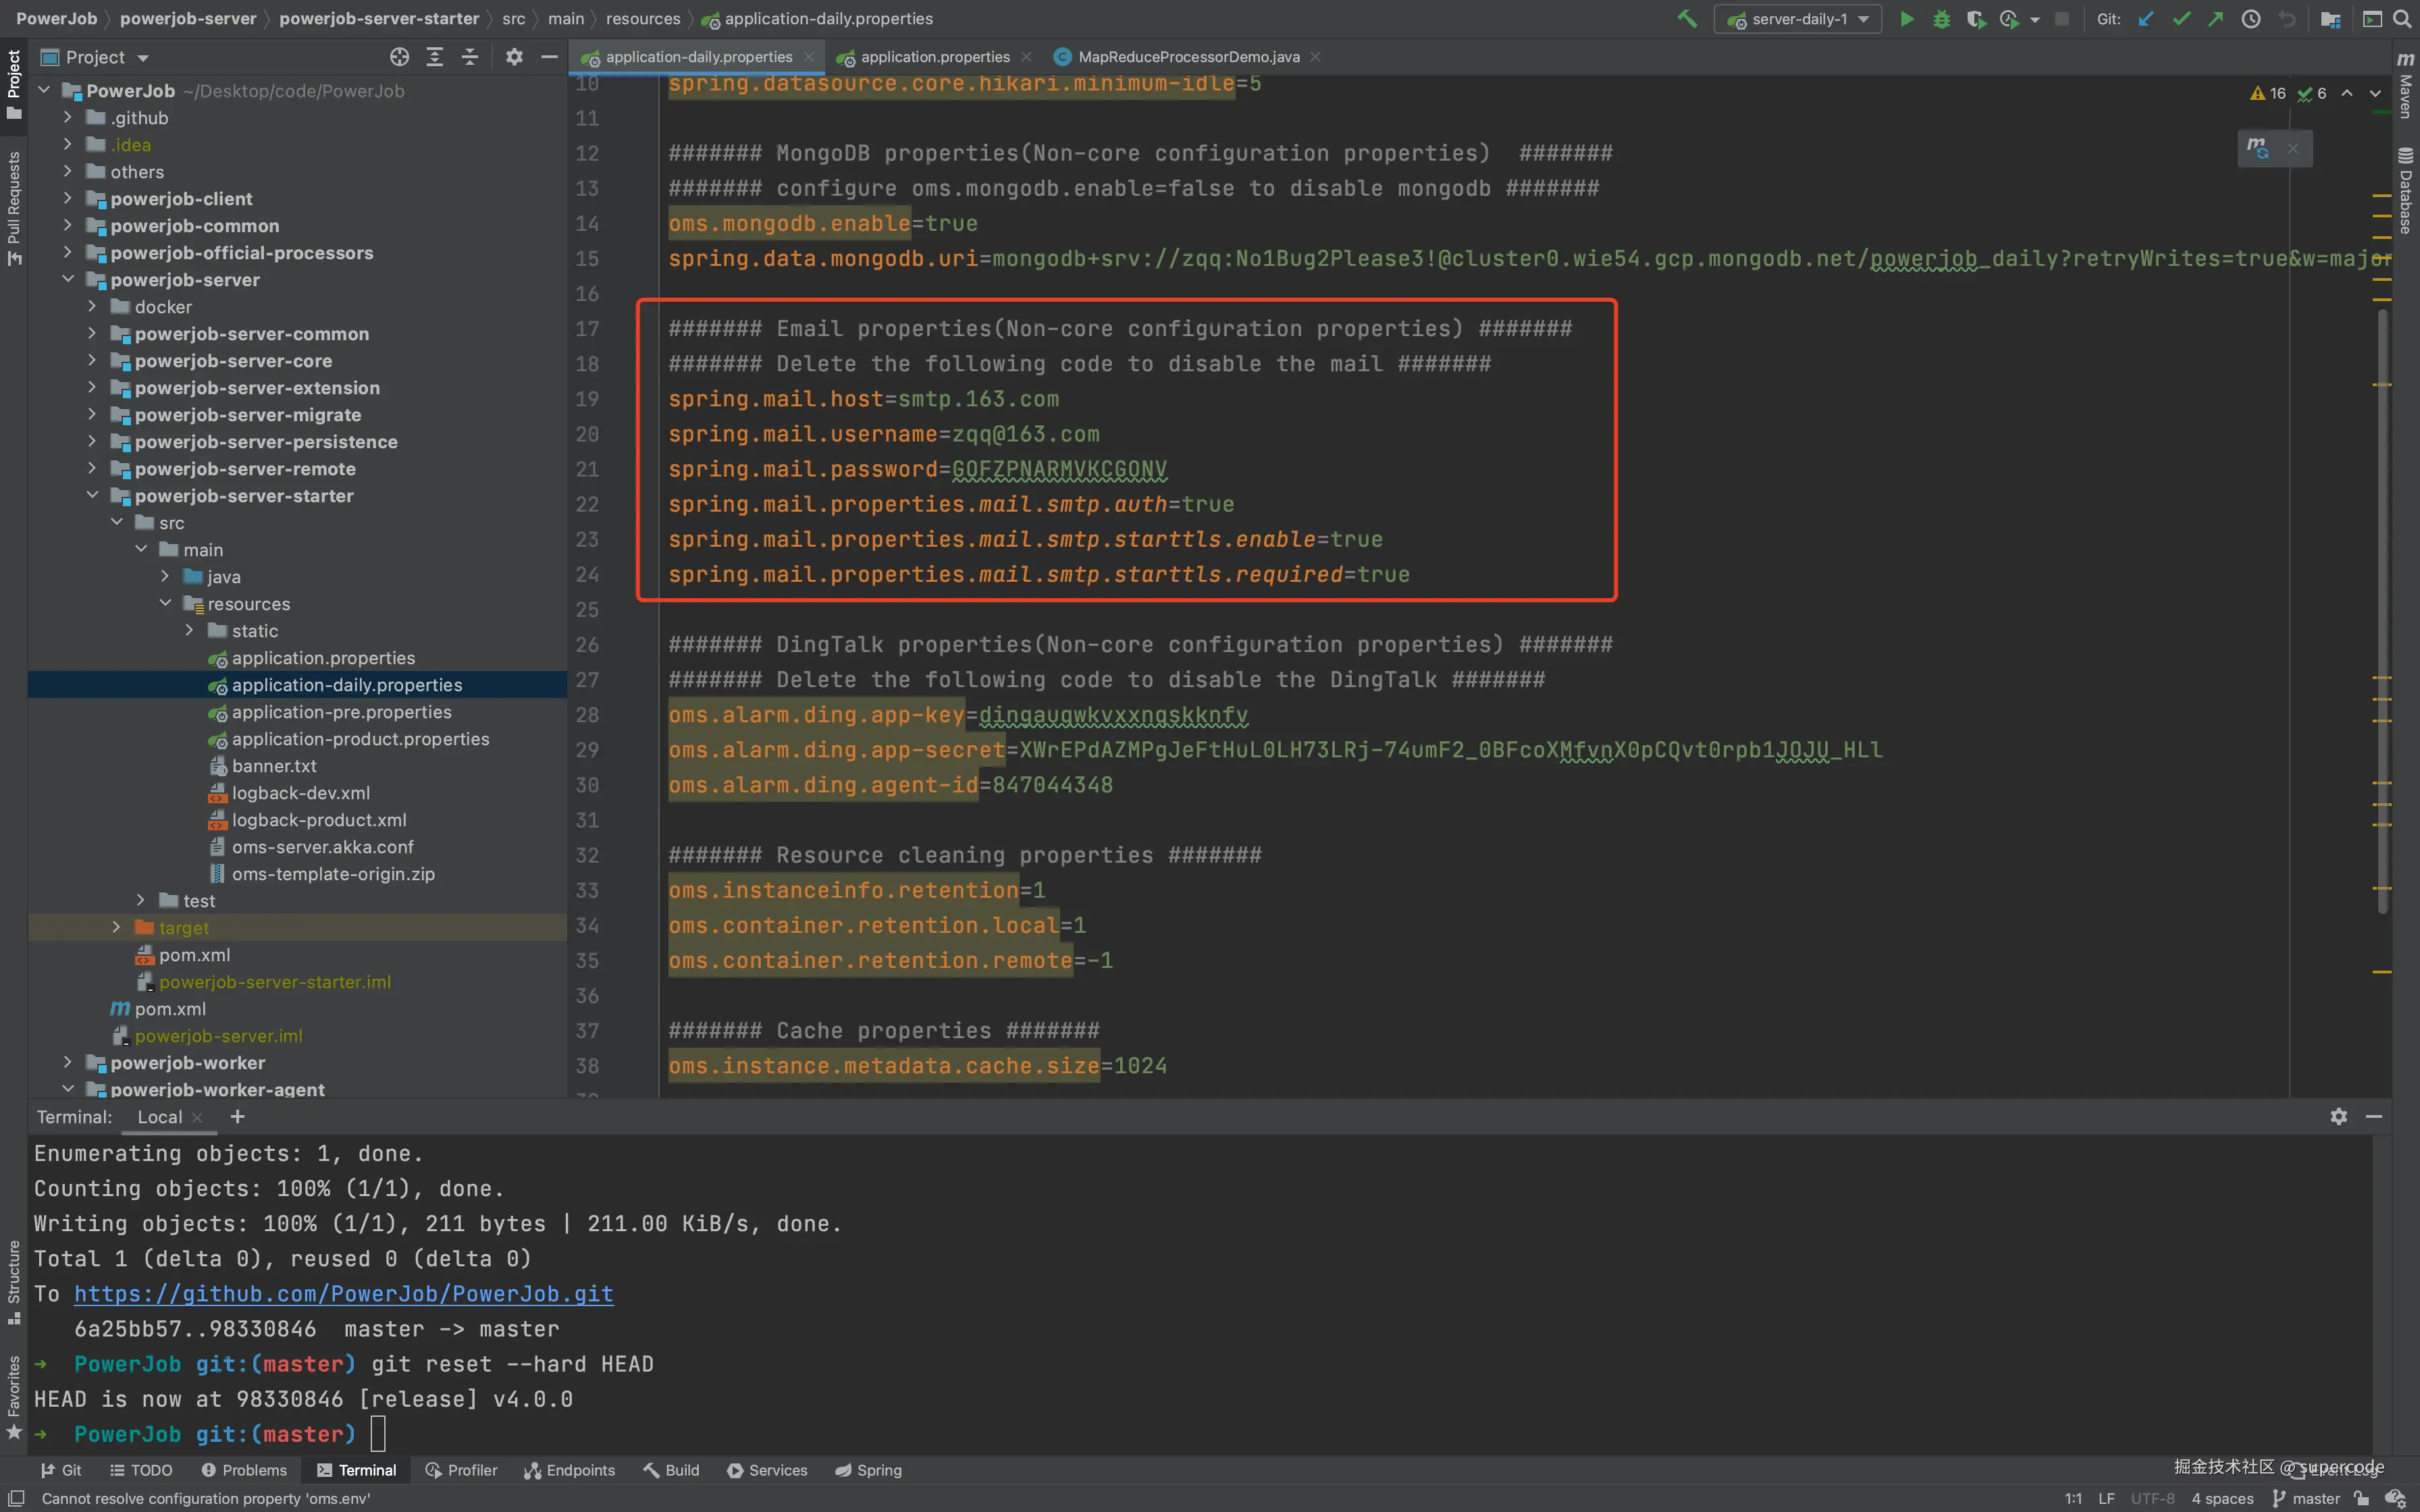
Task: Open the terminal settings gear icon
Action: [2338, 1116]
